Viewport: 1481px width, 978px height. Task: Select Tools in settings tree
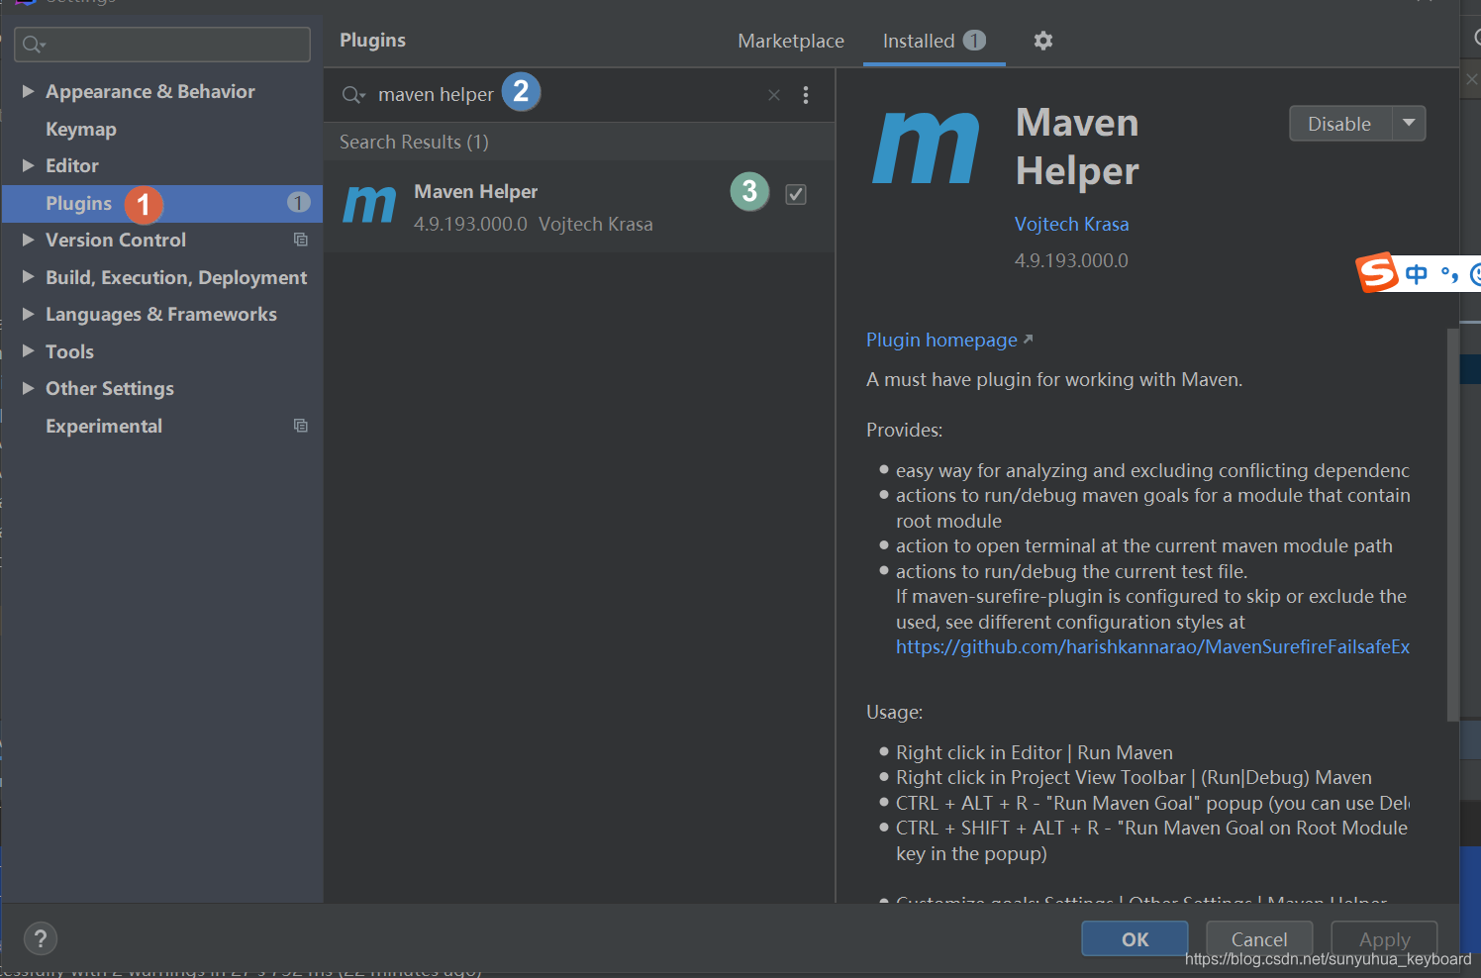coord(69,351)
